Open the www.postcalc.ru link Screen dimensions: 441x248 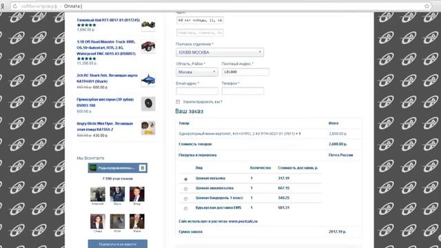coord(243,221)
